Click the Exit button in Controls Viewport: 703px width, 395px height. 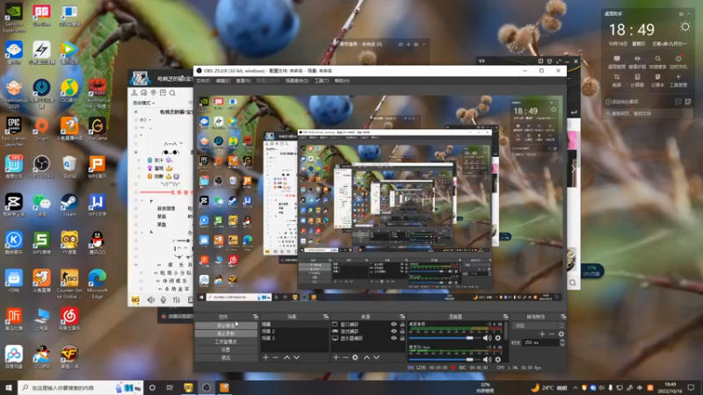226,358
